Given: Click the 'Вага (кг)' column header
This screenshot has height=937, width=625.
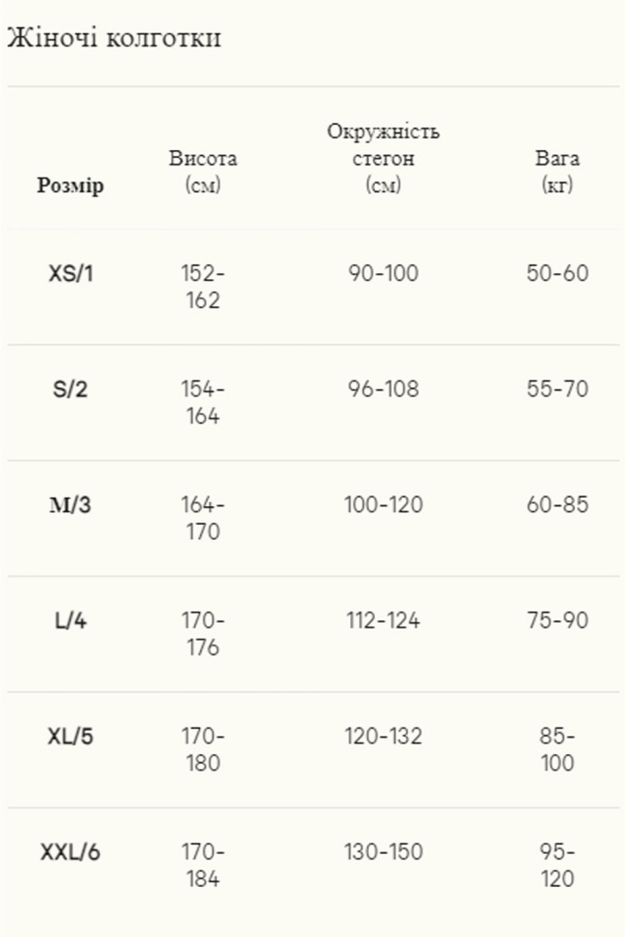Looking at the screenshot, I should coord(557,172).
